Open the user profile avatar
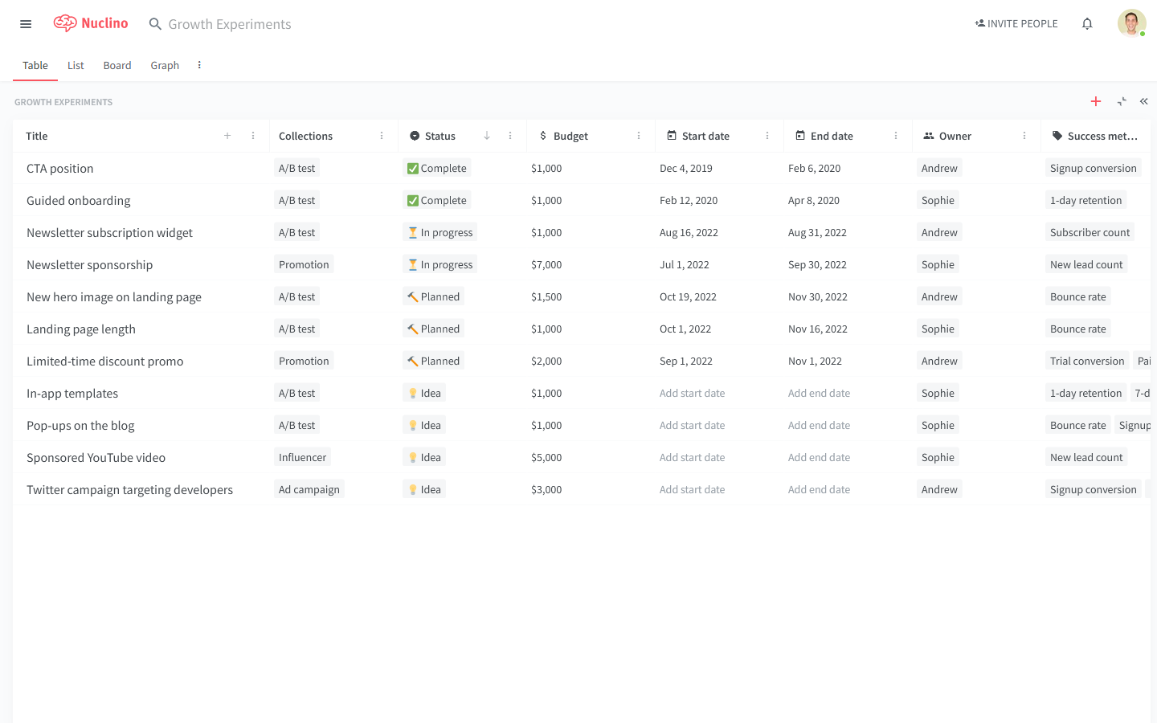This screenshot has width=1157, height=723. (x=1131, y=23)
